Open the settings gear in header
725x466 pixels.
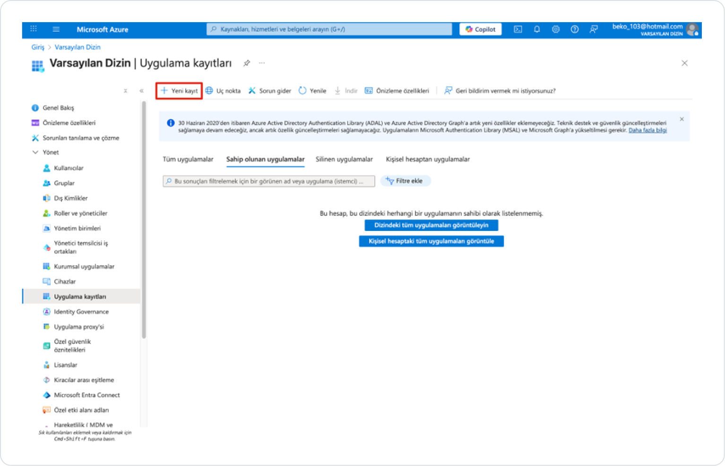(556, 29)
